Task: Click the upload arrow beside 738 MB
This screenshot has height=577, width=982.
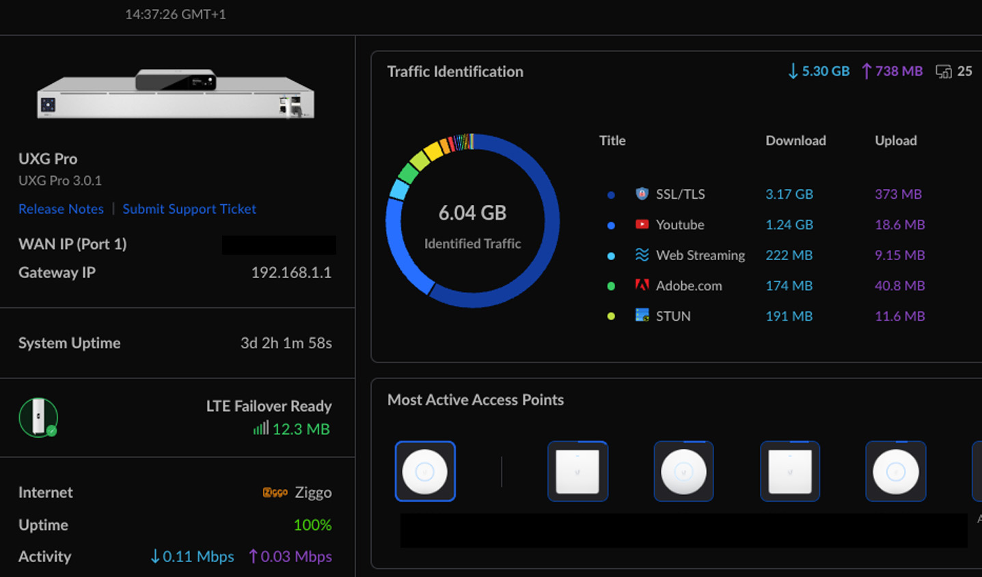Action: click(867, 71)
